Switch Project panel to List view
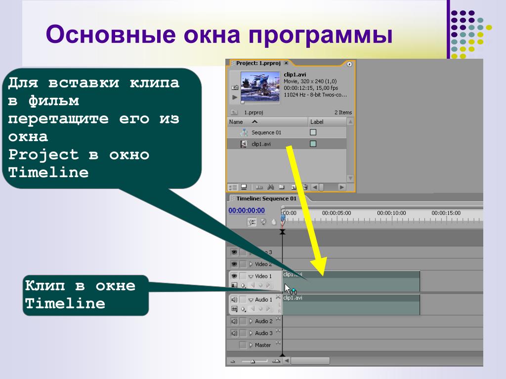The image size is (506, 379). coord(233,187)
